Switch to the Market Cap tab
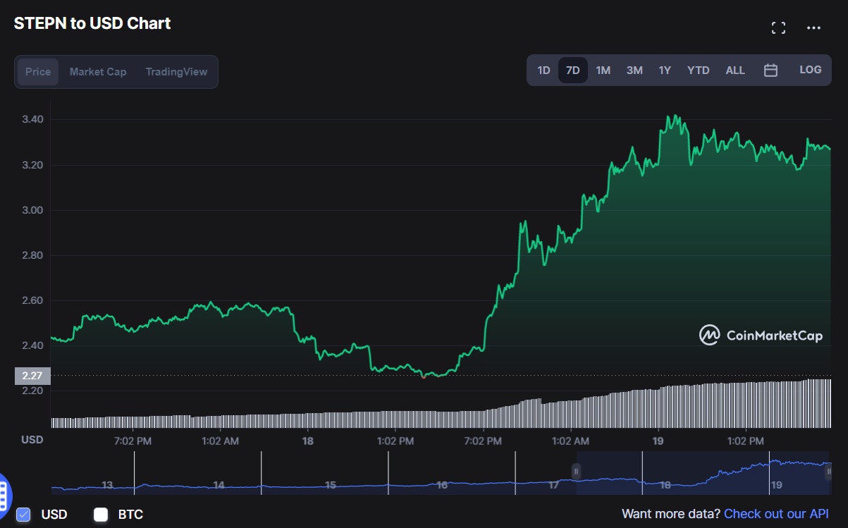Screen dimensions: 848x528 (x=98, y=72)
